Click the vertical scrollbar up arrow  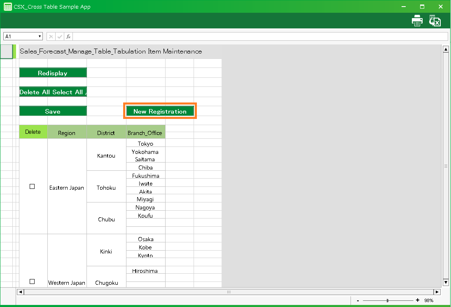445,50
